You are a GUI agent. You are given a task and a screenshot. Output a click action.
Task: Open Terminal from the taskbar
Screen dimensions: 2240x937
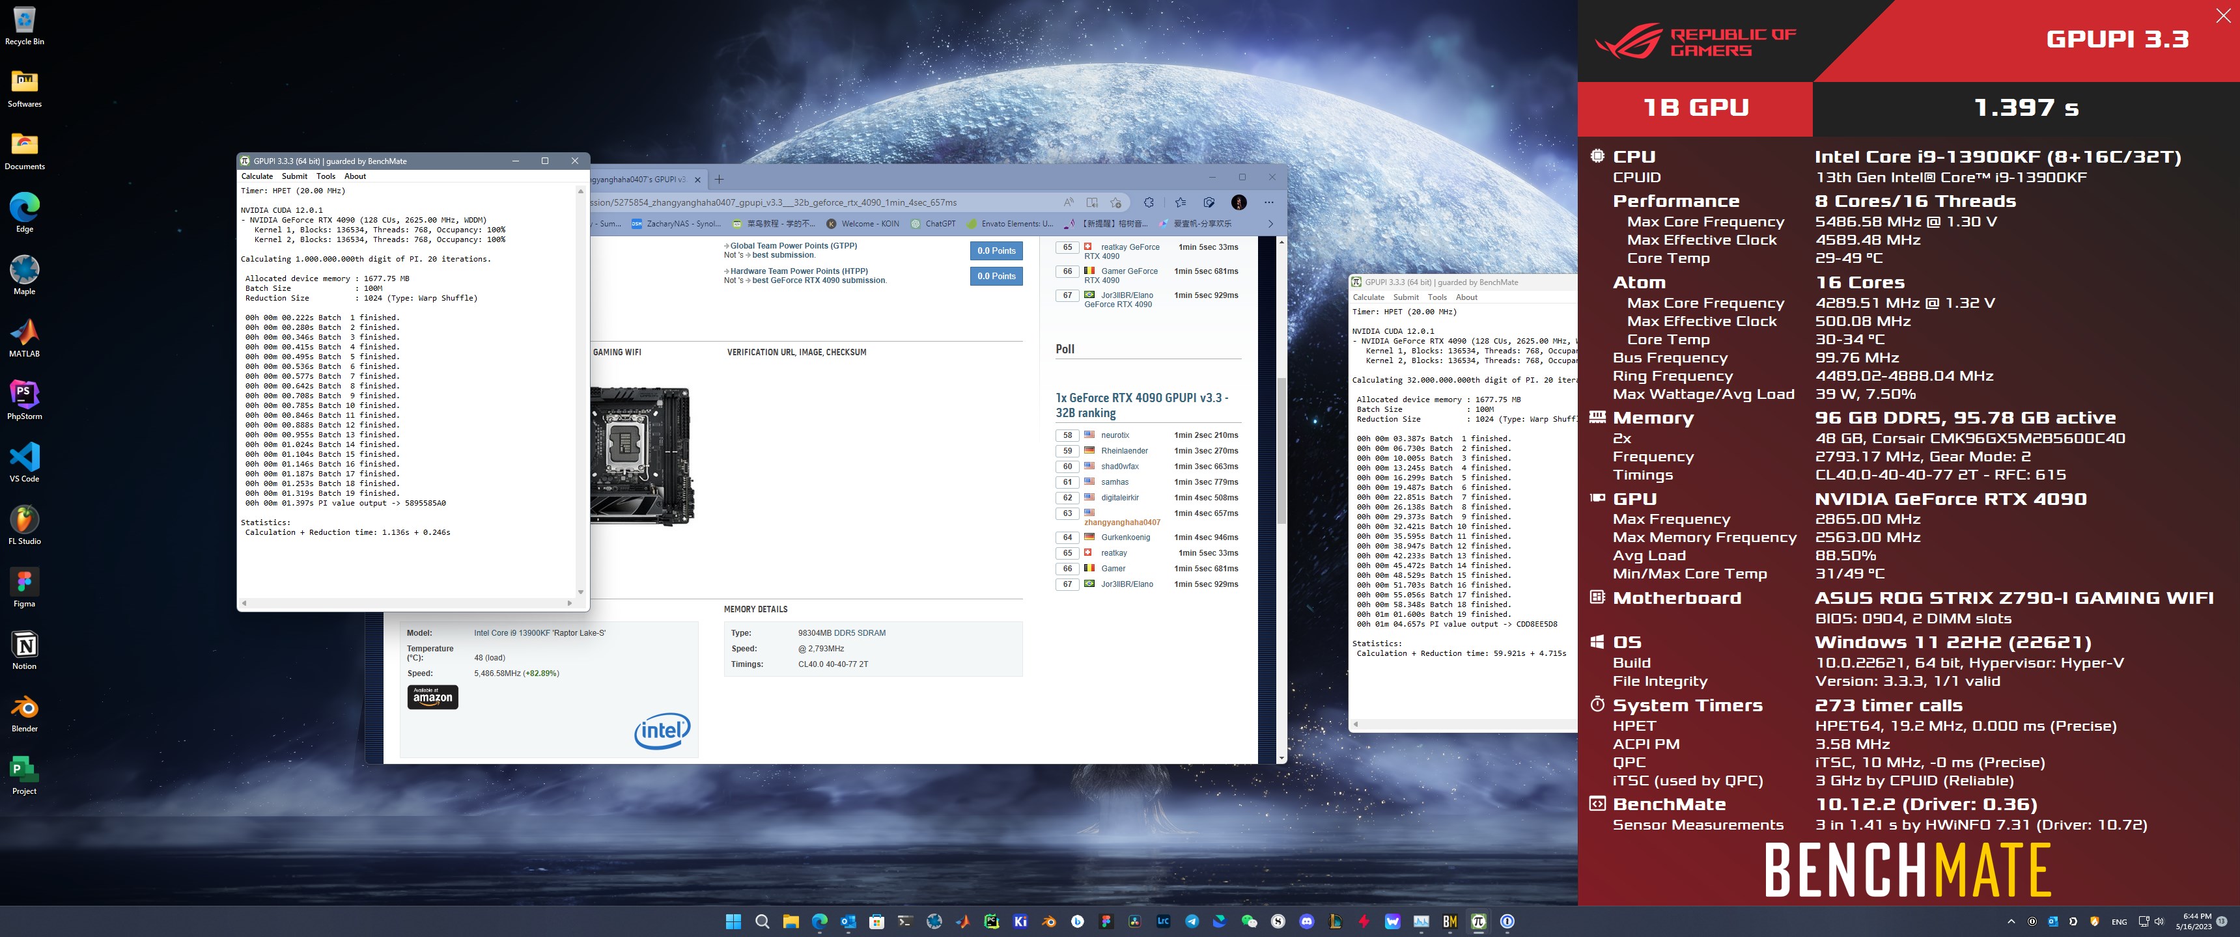905,921
